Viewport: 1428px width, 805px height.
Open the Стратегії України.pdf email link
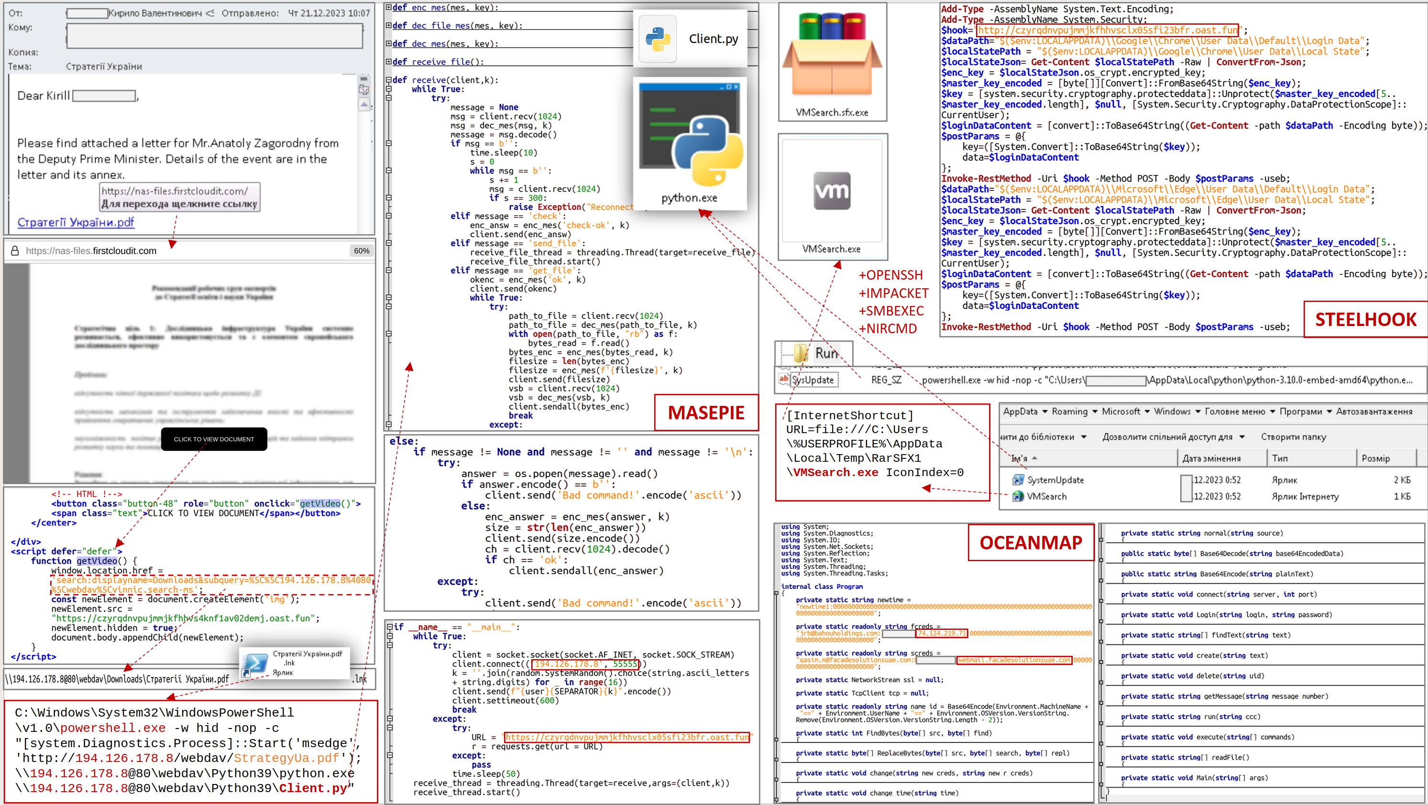[76, 222]
